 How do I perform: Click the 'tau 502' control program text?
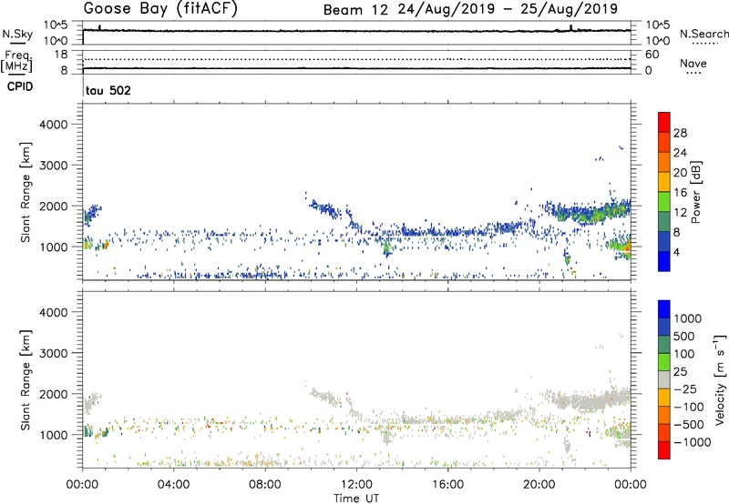pos(108,90)
